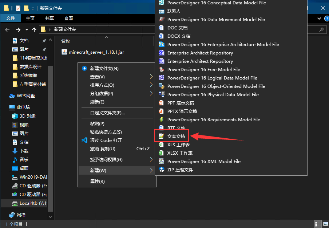Click the 名称 column header
The width and height of the screenshot is (329, 228).
(x=65, y=41)
